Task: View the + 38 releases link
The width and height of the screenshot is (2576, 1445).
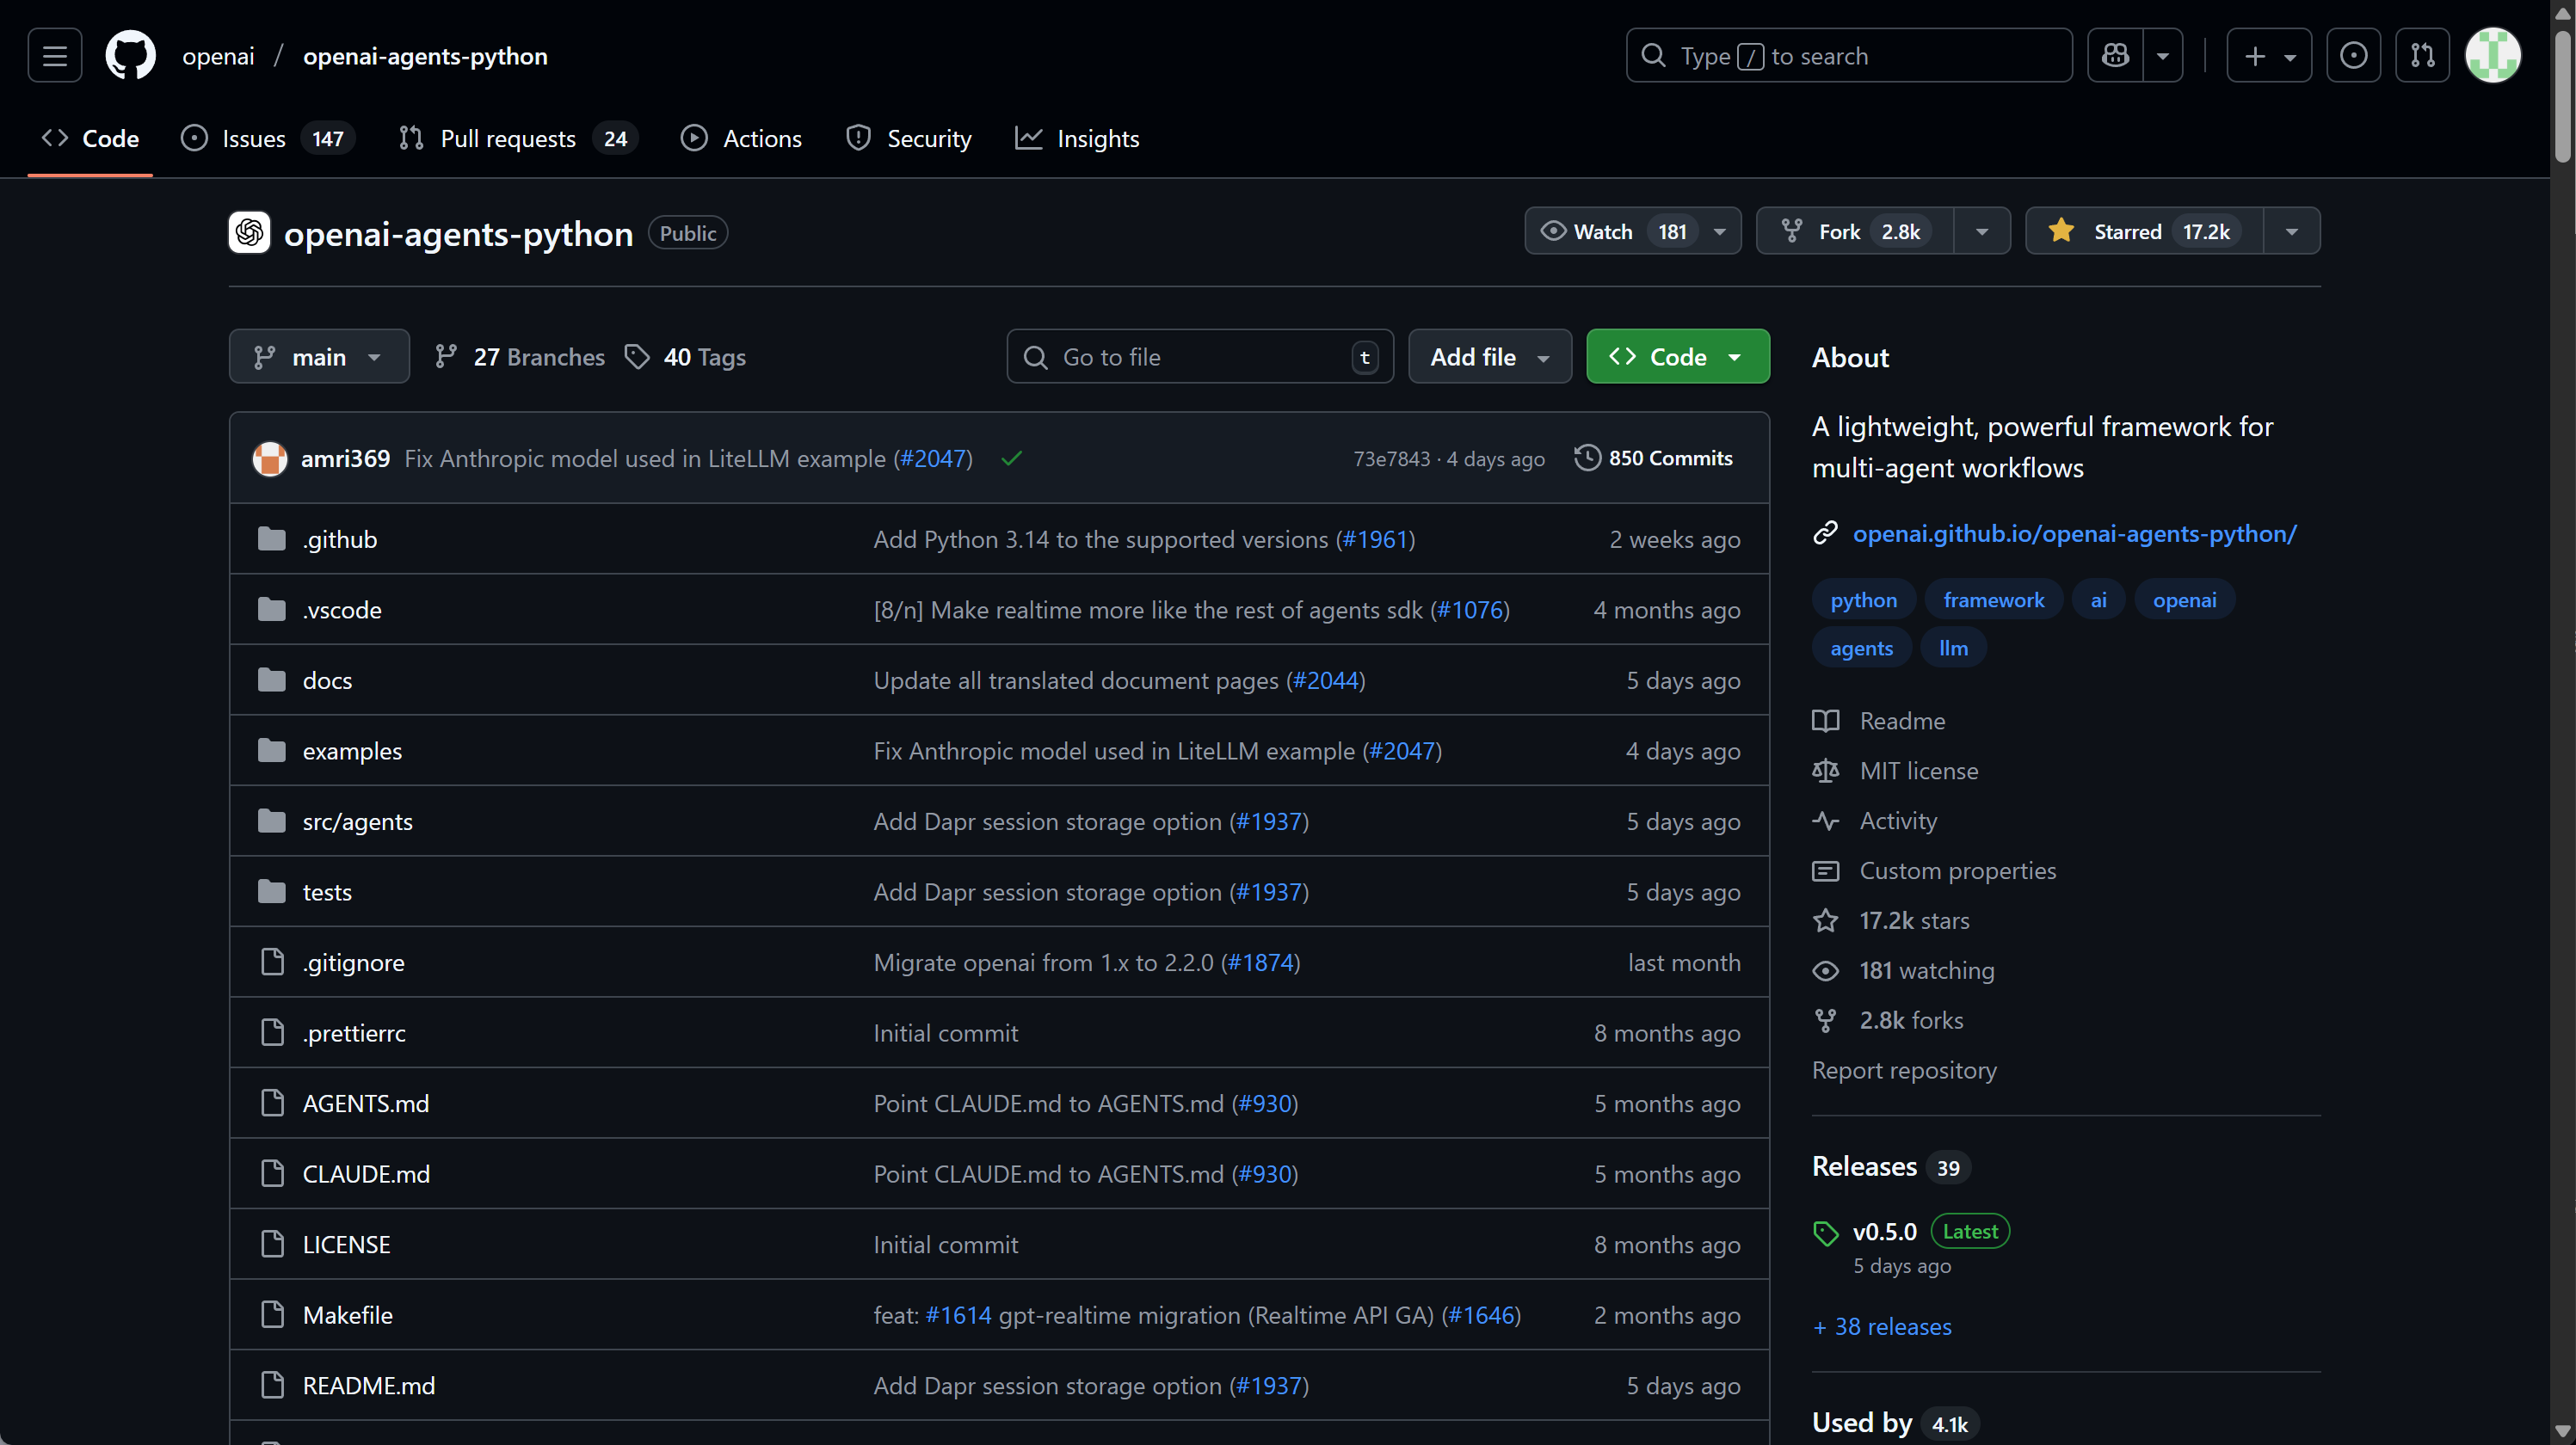Action: point(1882,1327)
